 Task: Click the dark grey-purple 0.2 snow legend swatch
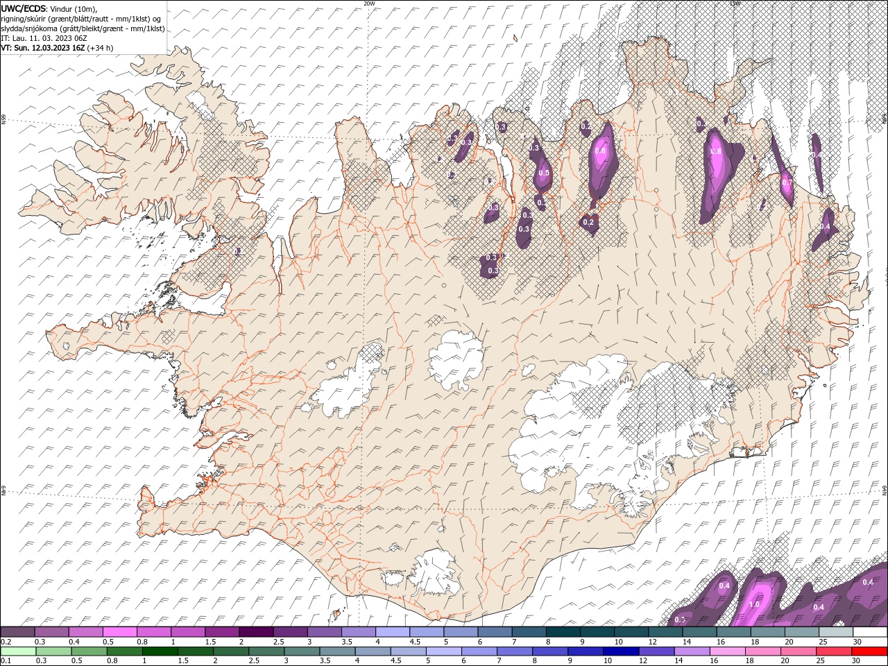[x=17, y=632]
